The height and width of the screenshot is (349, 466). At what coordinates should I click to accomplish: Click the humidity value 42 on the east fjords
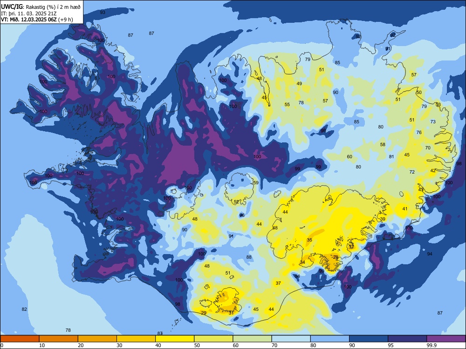pos(433,171)
